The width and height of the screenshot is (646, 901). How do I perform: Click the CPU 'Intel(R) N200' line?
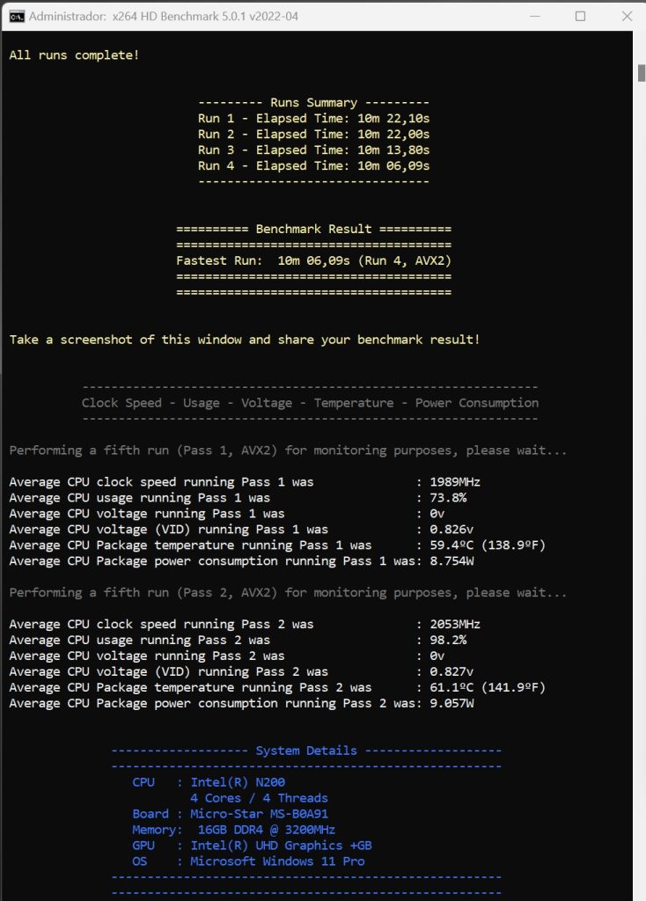209,782
